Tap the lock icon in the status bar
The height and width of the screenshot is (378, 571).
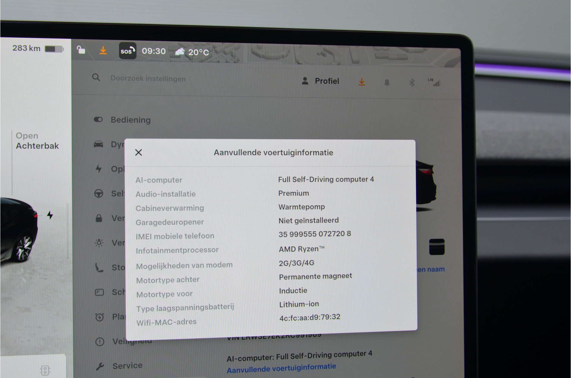pos(81,50)
